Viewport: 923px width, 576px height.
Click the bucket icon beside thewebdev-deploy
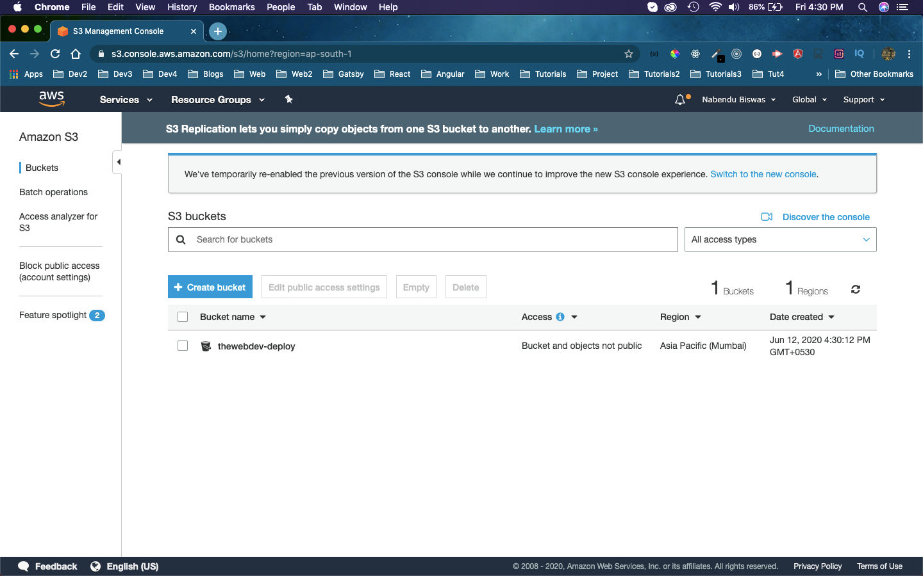(x=206, y=346)
